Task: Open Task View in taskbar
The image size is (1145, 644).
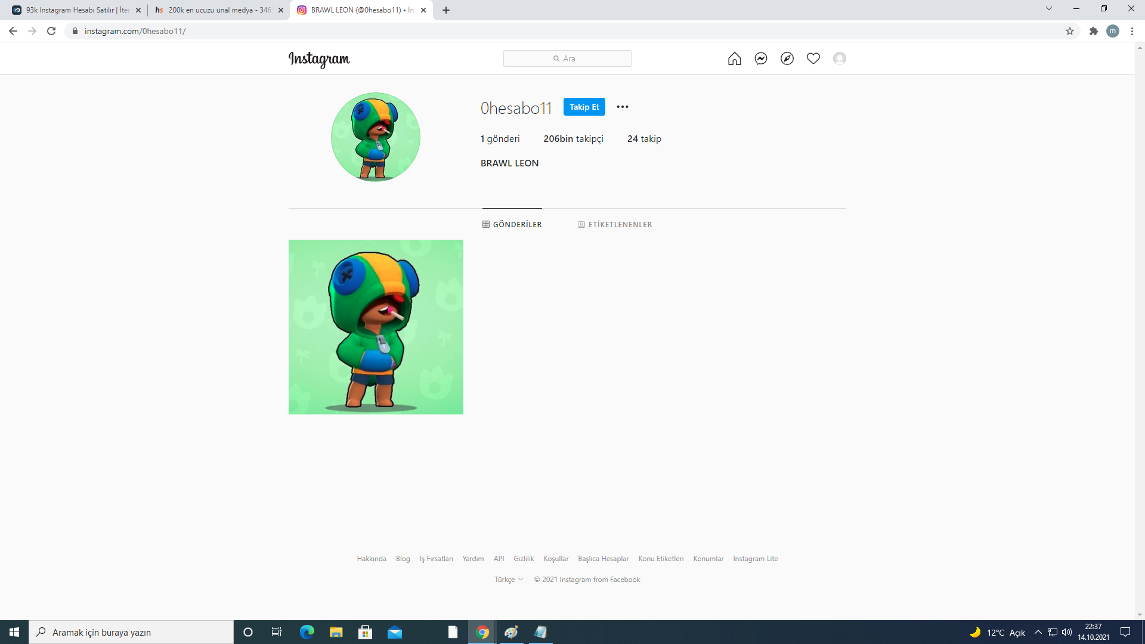Action: coord(276,632)
